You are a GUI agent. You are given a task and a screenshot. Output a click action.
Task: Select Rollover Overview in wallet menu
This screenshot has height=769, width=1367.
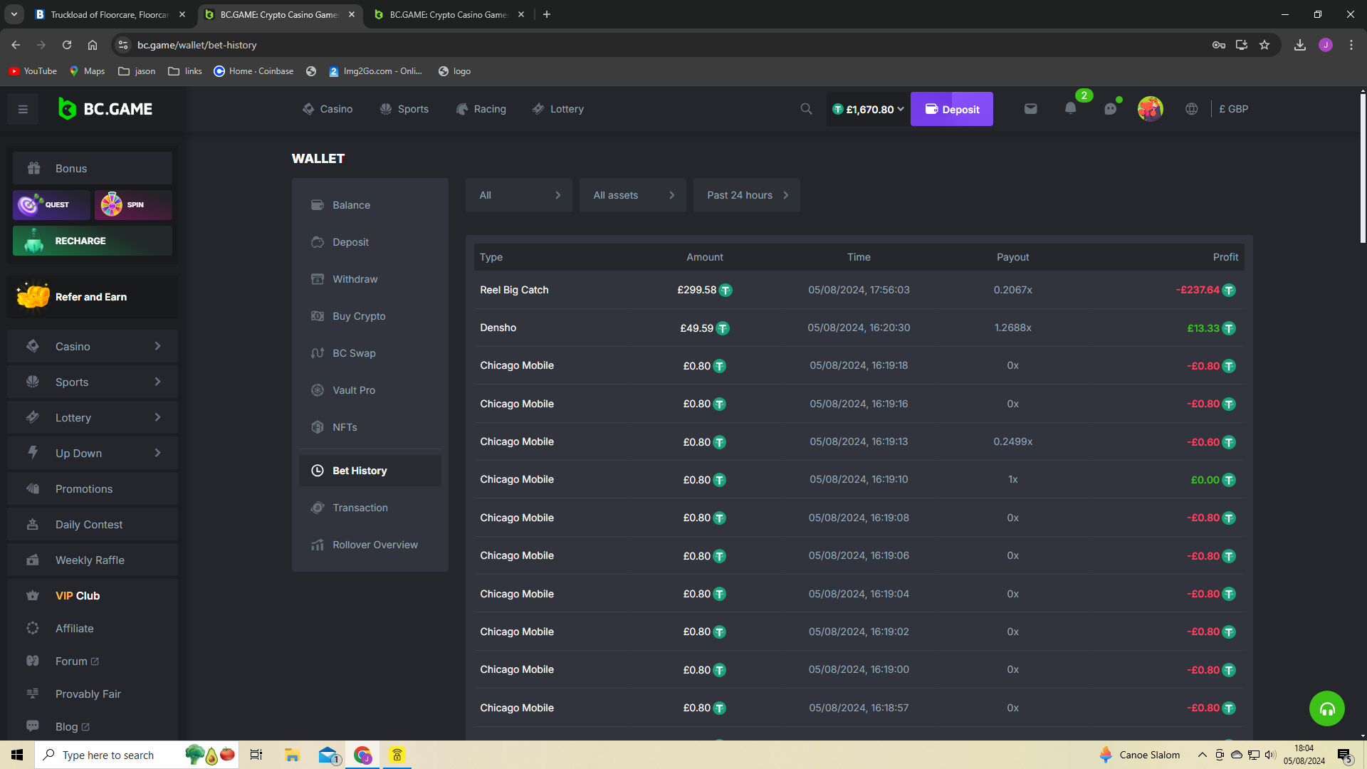pos(370,545)
